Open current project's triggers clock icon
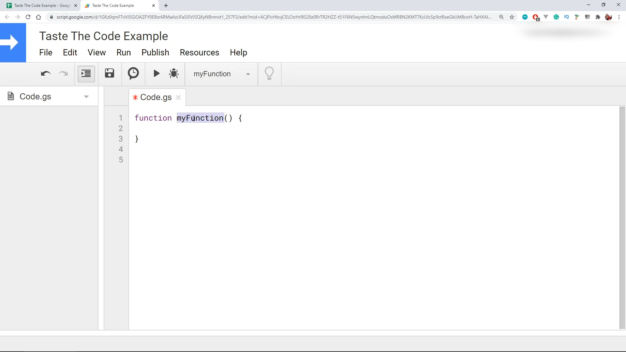Screen dimensions: 626x352 (x=133, y=74)
